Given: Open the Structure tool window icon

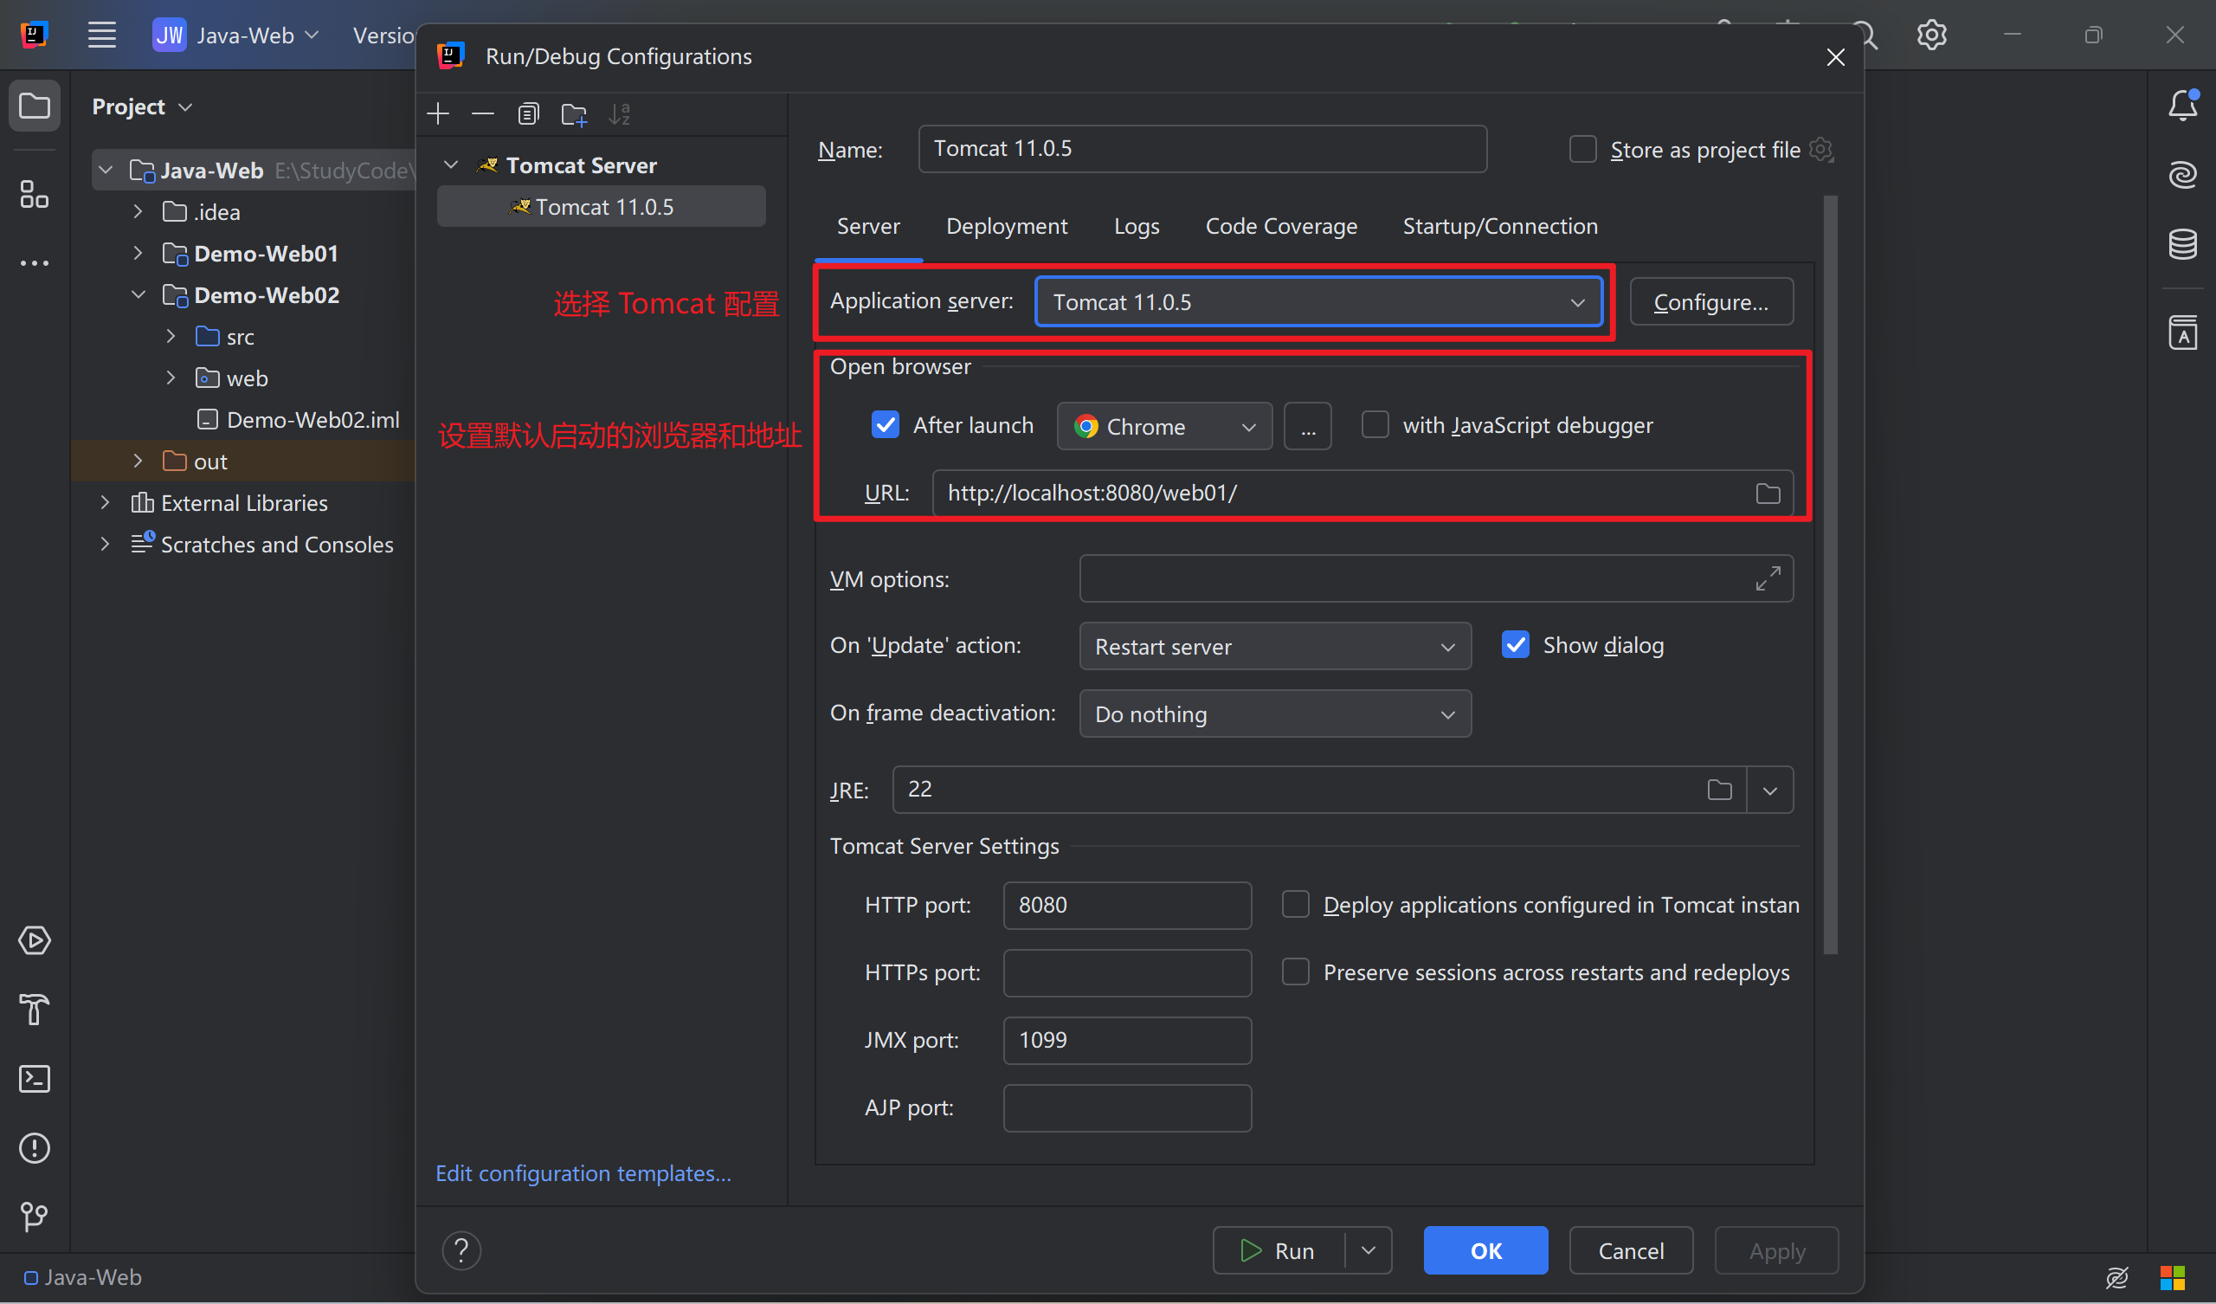Looking at the screenshot, I should pos(35,195).
